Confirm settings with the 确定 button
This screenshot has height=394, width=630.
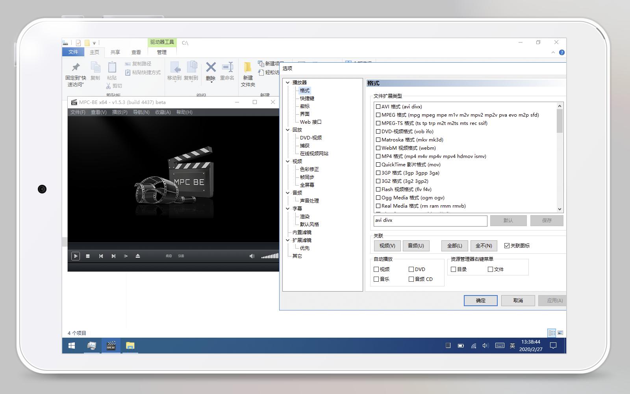click(480, 300)
